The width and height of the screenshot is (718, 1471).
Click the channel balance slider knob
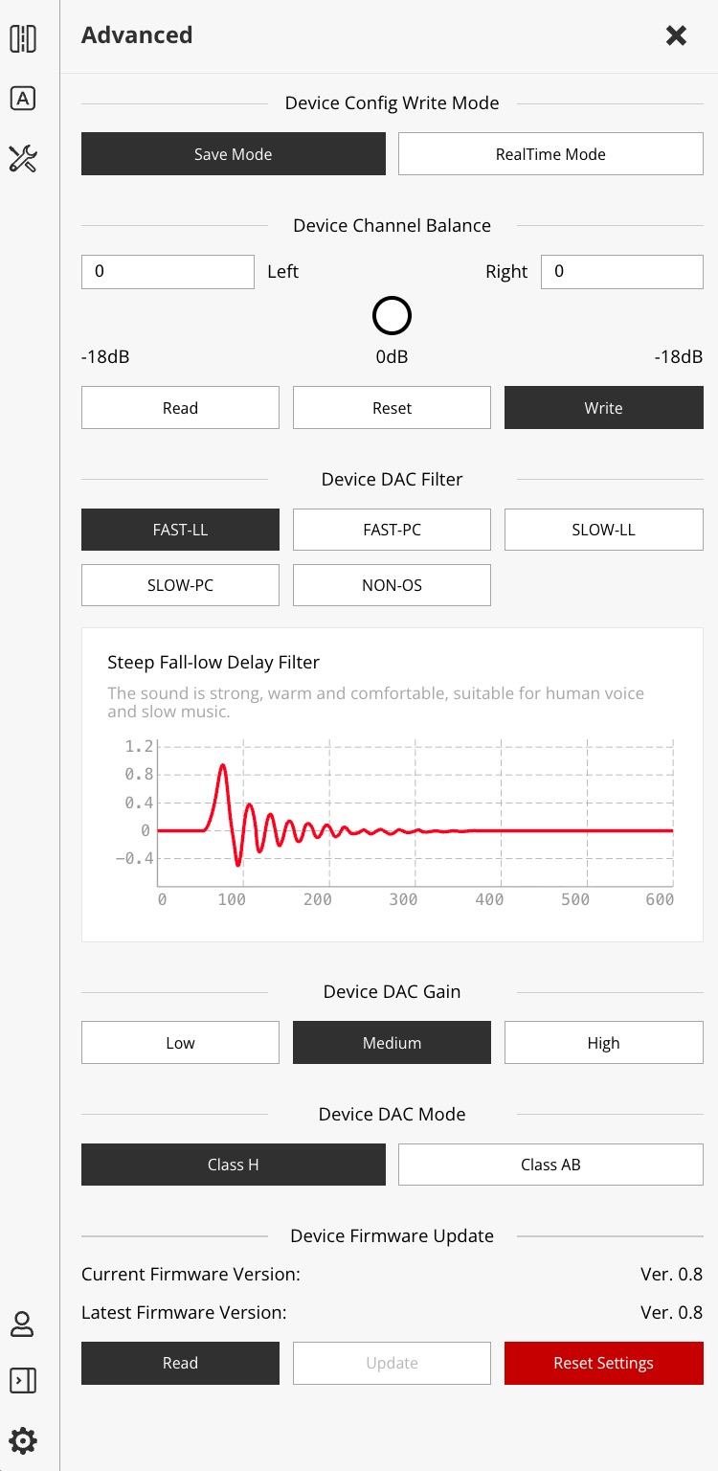click(x=392, y=315)
